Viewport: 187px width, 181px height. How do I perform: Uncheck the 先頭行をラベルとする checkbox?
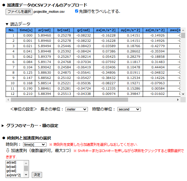(77, 11)
